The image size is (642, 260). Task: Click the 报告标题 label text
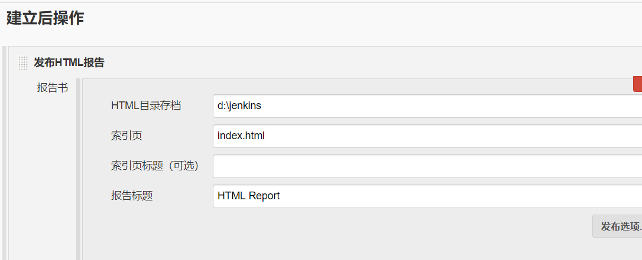(x=132, y=196)
